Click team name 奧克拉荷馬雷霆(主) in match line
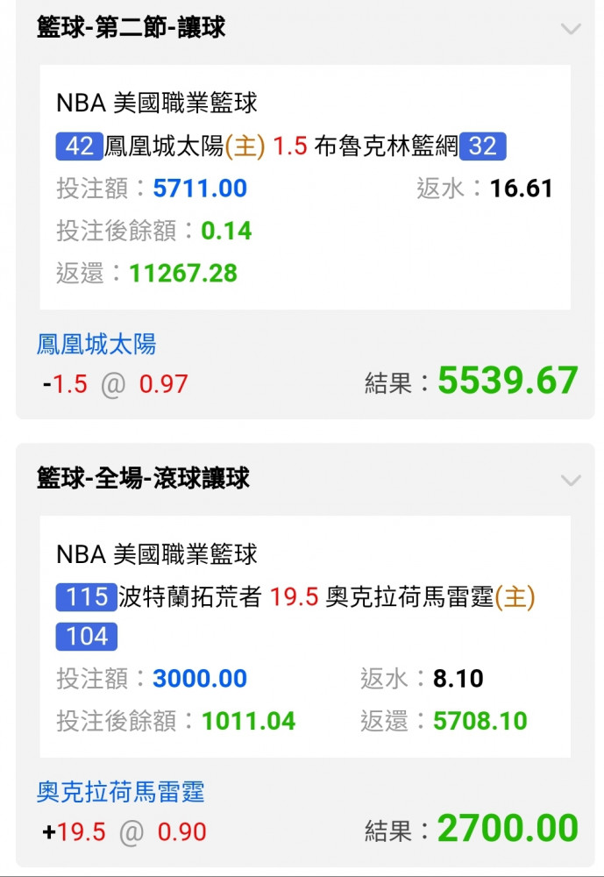The width and height of the screenshot is (604, 877). [x=430, y=596]
